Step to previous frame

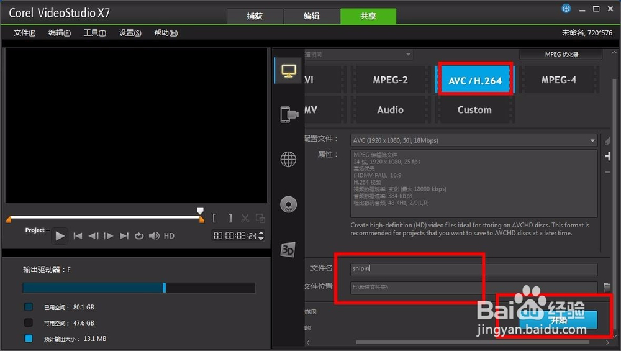tap(94, 236)
